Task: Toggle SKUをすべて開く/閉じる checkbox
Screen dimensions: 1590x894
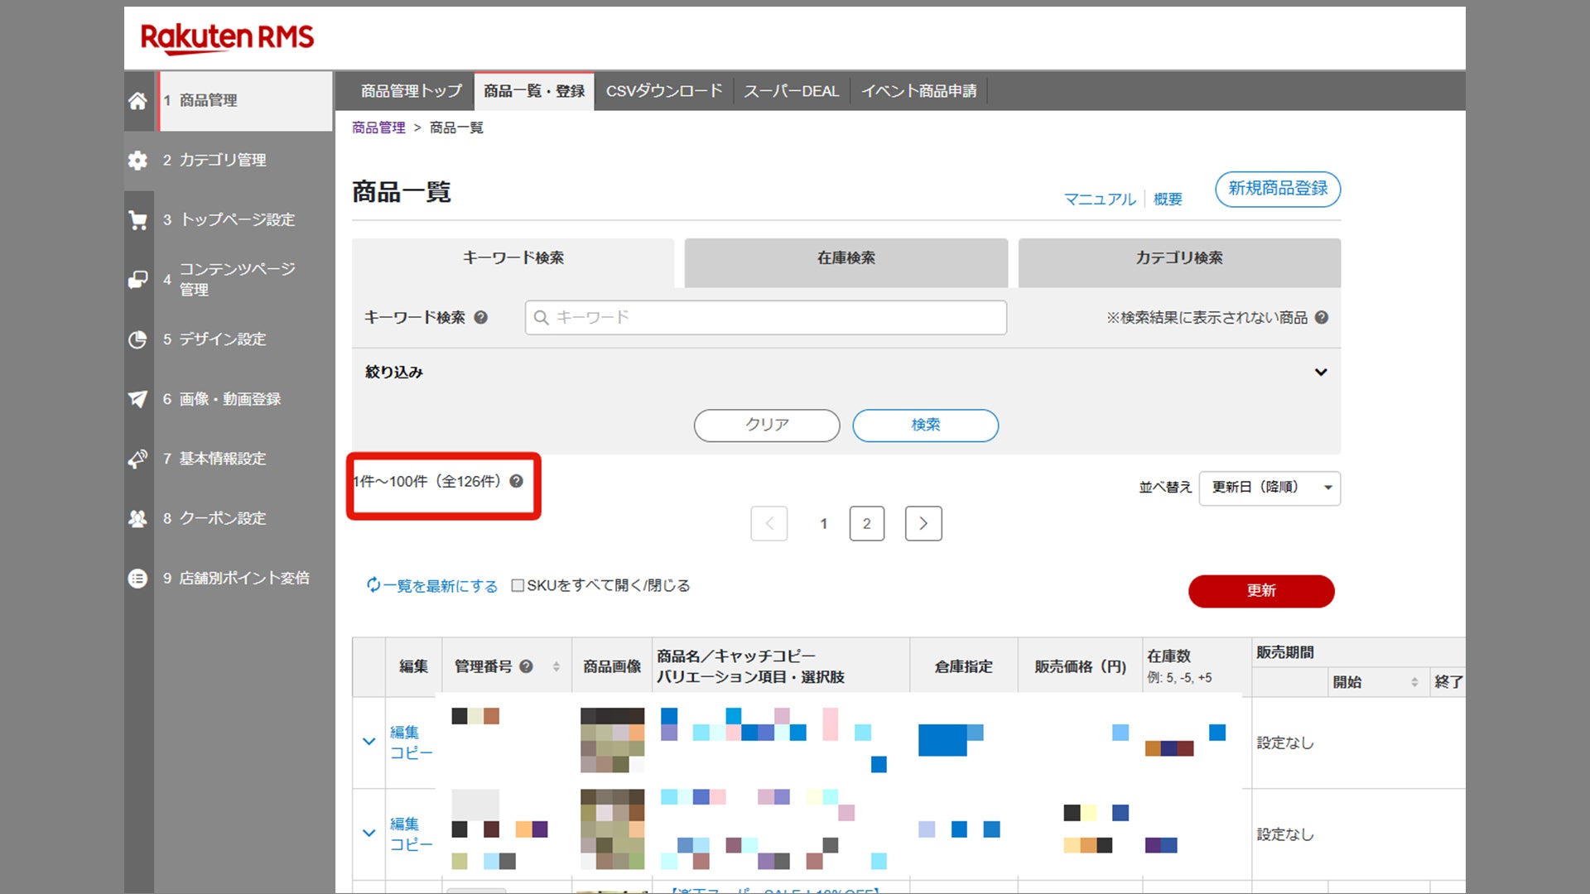Action: click(518, 585)
